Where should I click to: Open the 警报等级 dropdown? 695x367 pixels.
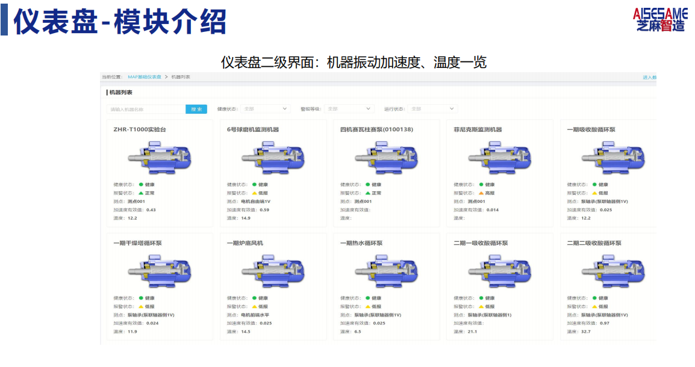tap(349, 109)
